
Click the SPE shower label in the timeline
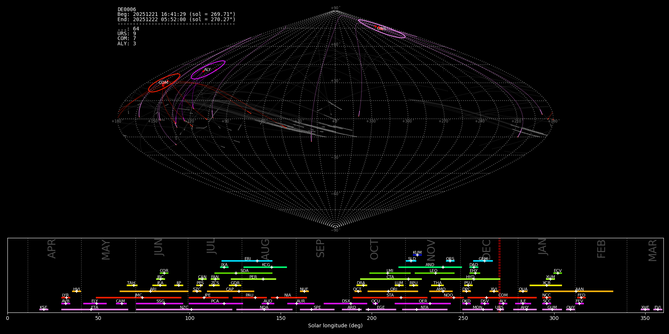[317, 308]
